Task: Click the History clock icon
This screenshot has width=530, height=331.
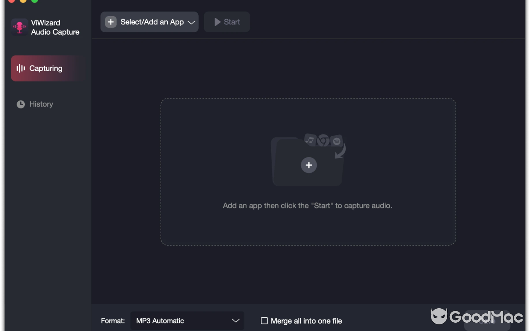Action: 21,104
